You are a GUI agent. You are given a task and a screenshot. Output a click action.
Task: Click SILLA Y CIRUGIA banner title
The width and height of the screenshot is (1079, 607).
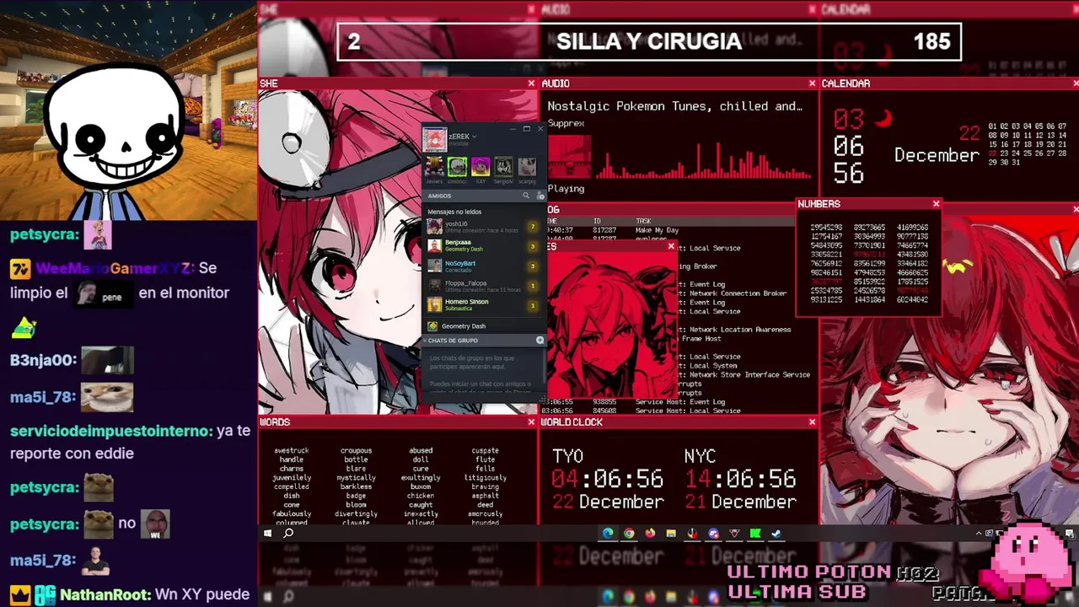click(649, 41)
